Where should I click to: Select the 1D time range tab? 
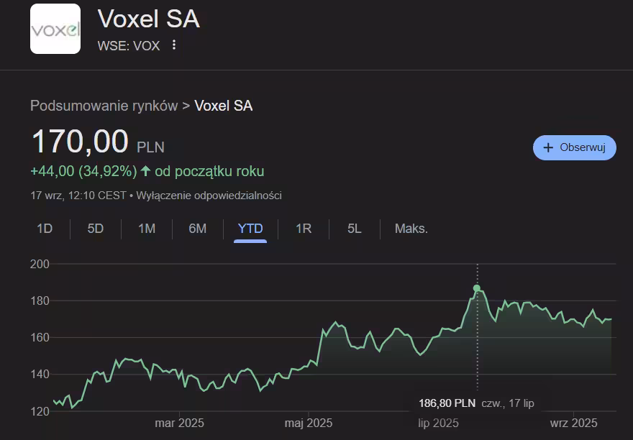pyautogui.click(x=45, y=229)
